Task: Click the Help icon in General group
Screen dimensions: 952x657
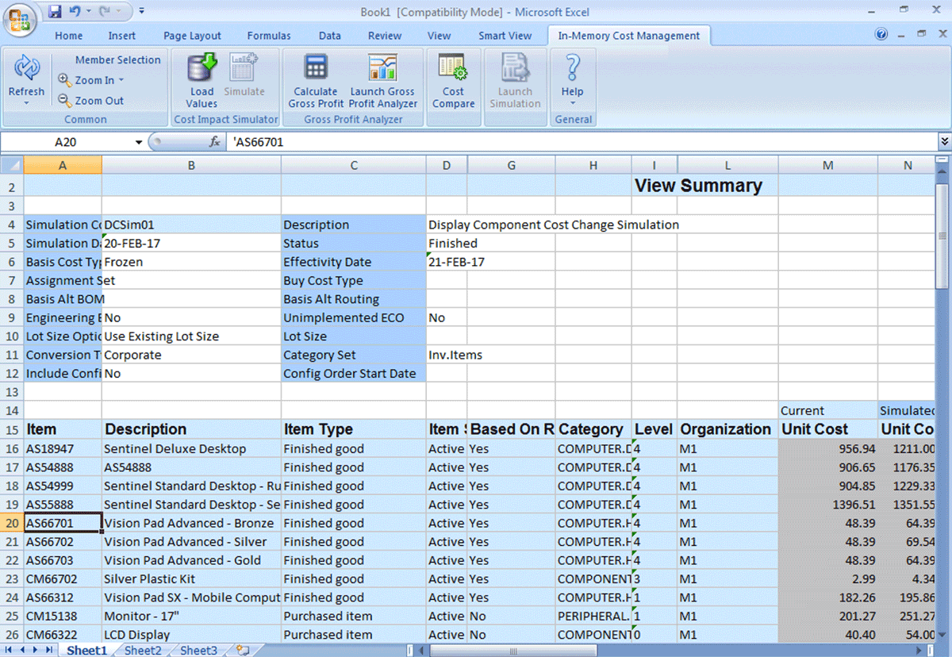Action: tap(572, 69)
